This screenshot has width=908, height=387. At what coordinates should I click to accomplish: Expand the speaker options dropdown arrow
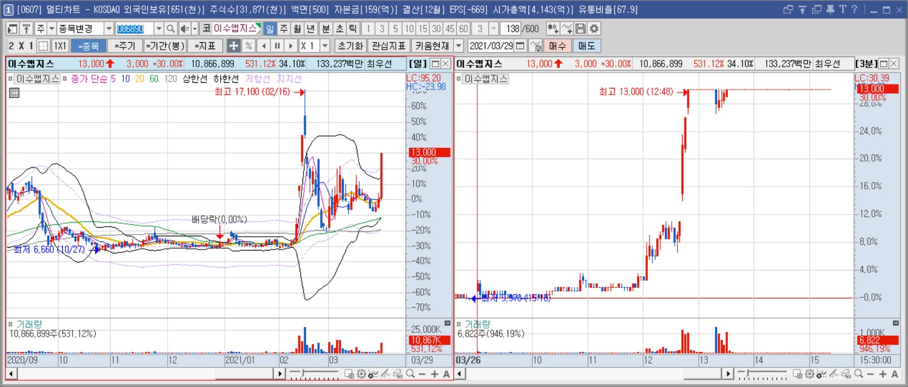click(194, 29)
